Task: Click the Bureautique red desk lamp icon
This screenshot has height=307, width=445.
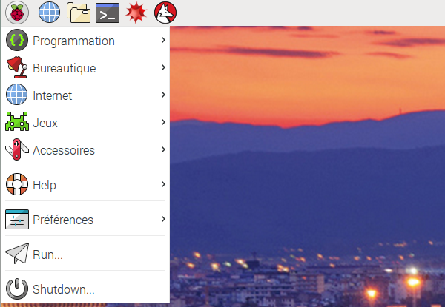Action: coord(17,67)
